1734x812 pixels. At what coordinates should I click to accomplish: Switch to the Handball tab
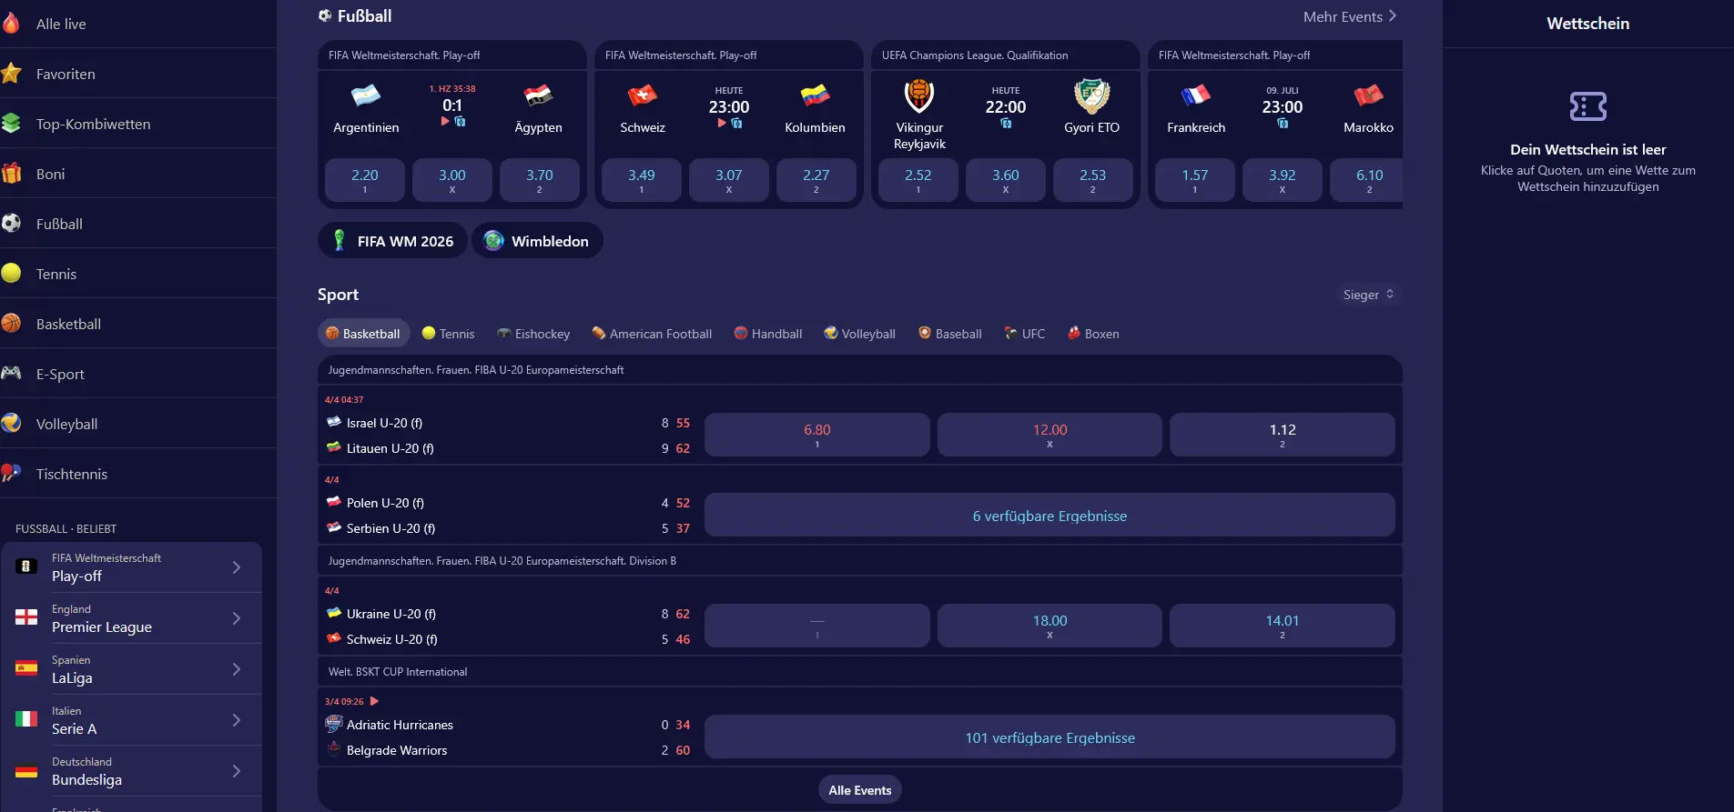pyautogui.click(x=768, y=334)
